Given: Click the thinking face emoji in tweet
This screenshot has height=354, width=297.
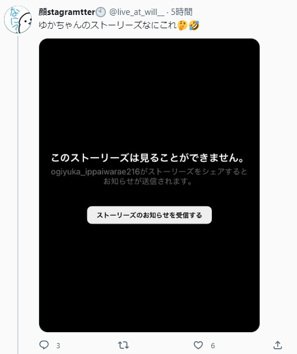Looking at the screenshot, I should [x=182, y=25].
